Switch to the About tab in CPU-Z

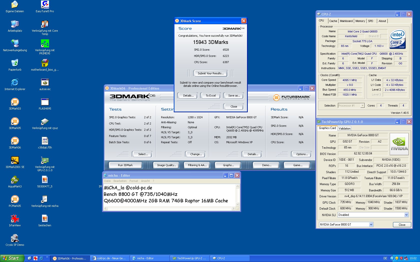382,21
